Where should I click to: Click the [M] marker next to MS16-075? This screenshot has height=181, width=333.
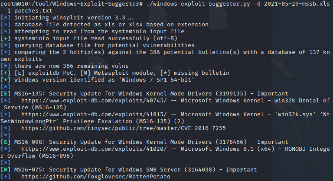[5, 170]
